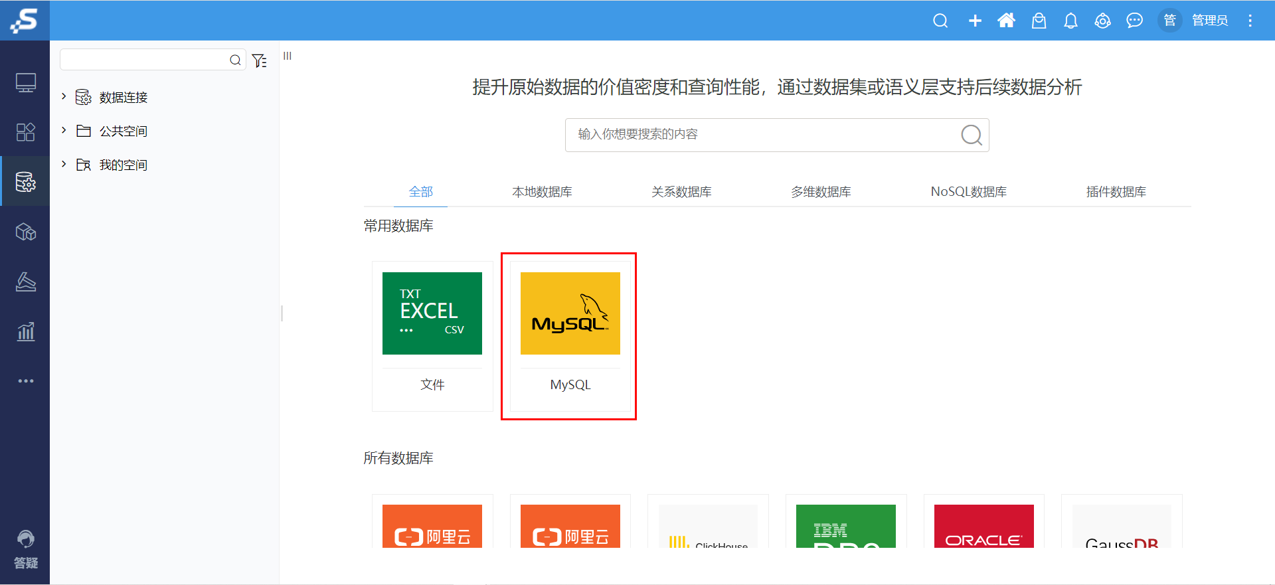
Task: Open the 管理员 user menu
Action: pyautogui.click(x=1210, y=21)
